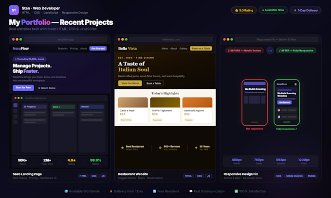
Task: Open Features in the NexaFlow nav
Action: (x=63, y=49)
